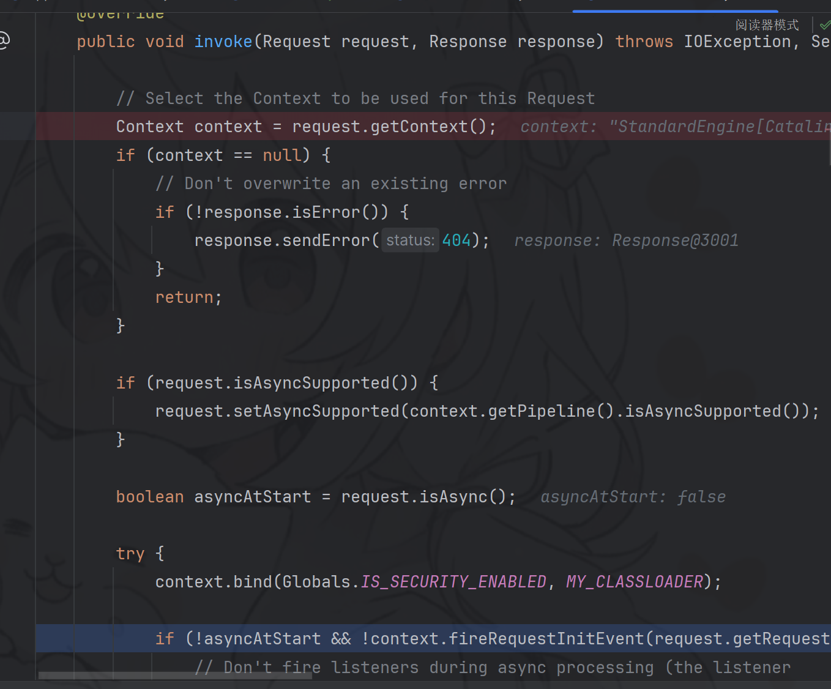Viewport: 831px width, 689px height.
Task: Click the horizontal scrollbar at editor bottom
Action: point(175,676)
